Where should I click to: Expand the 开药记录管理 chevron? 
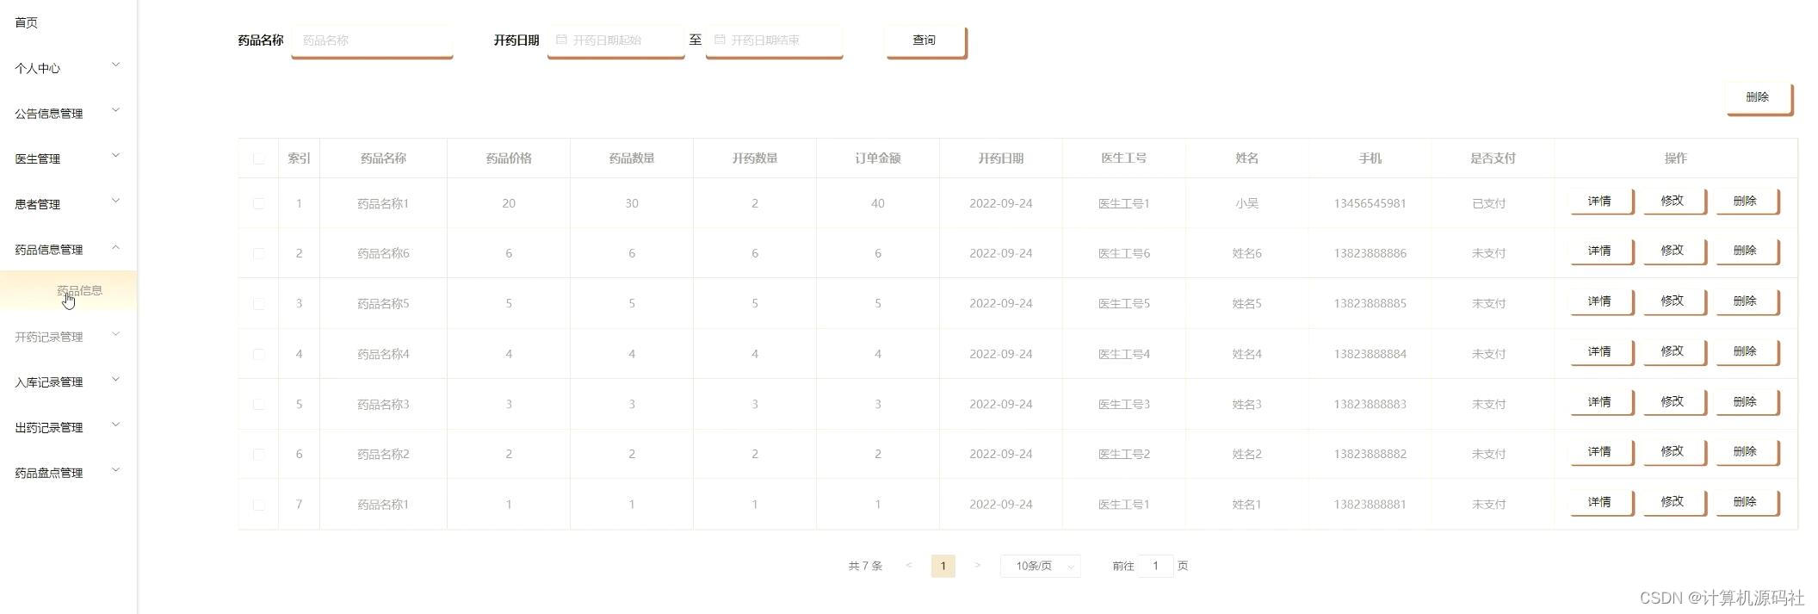point(116,334)
